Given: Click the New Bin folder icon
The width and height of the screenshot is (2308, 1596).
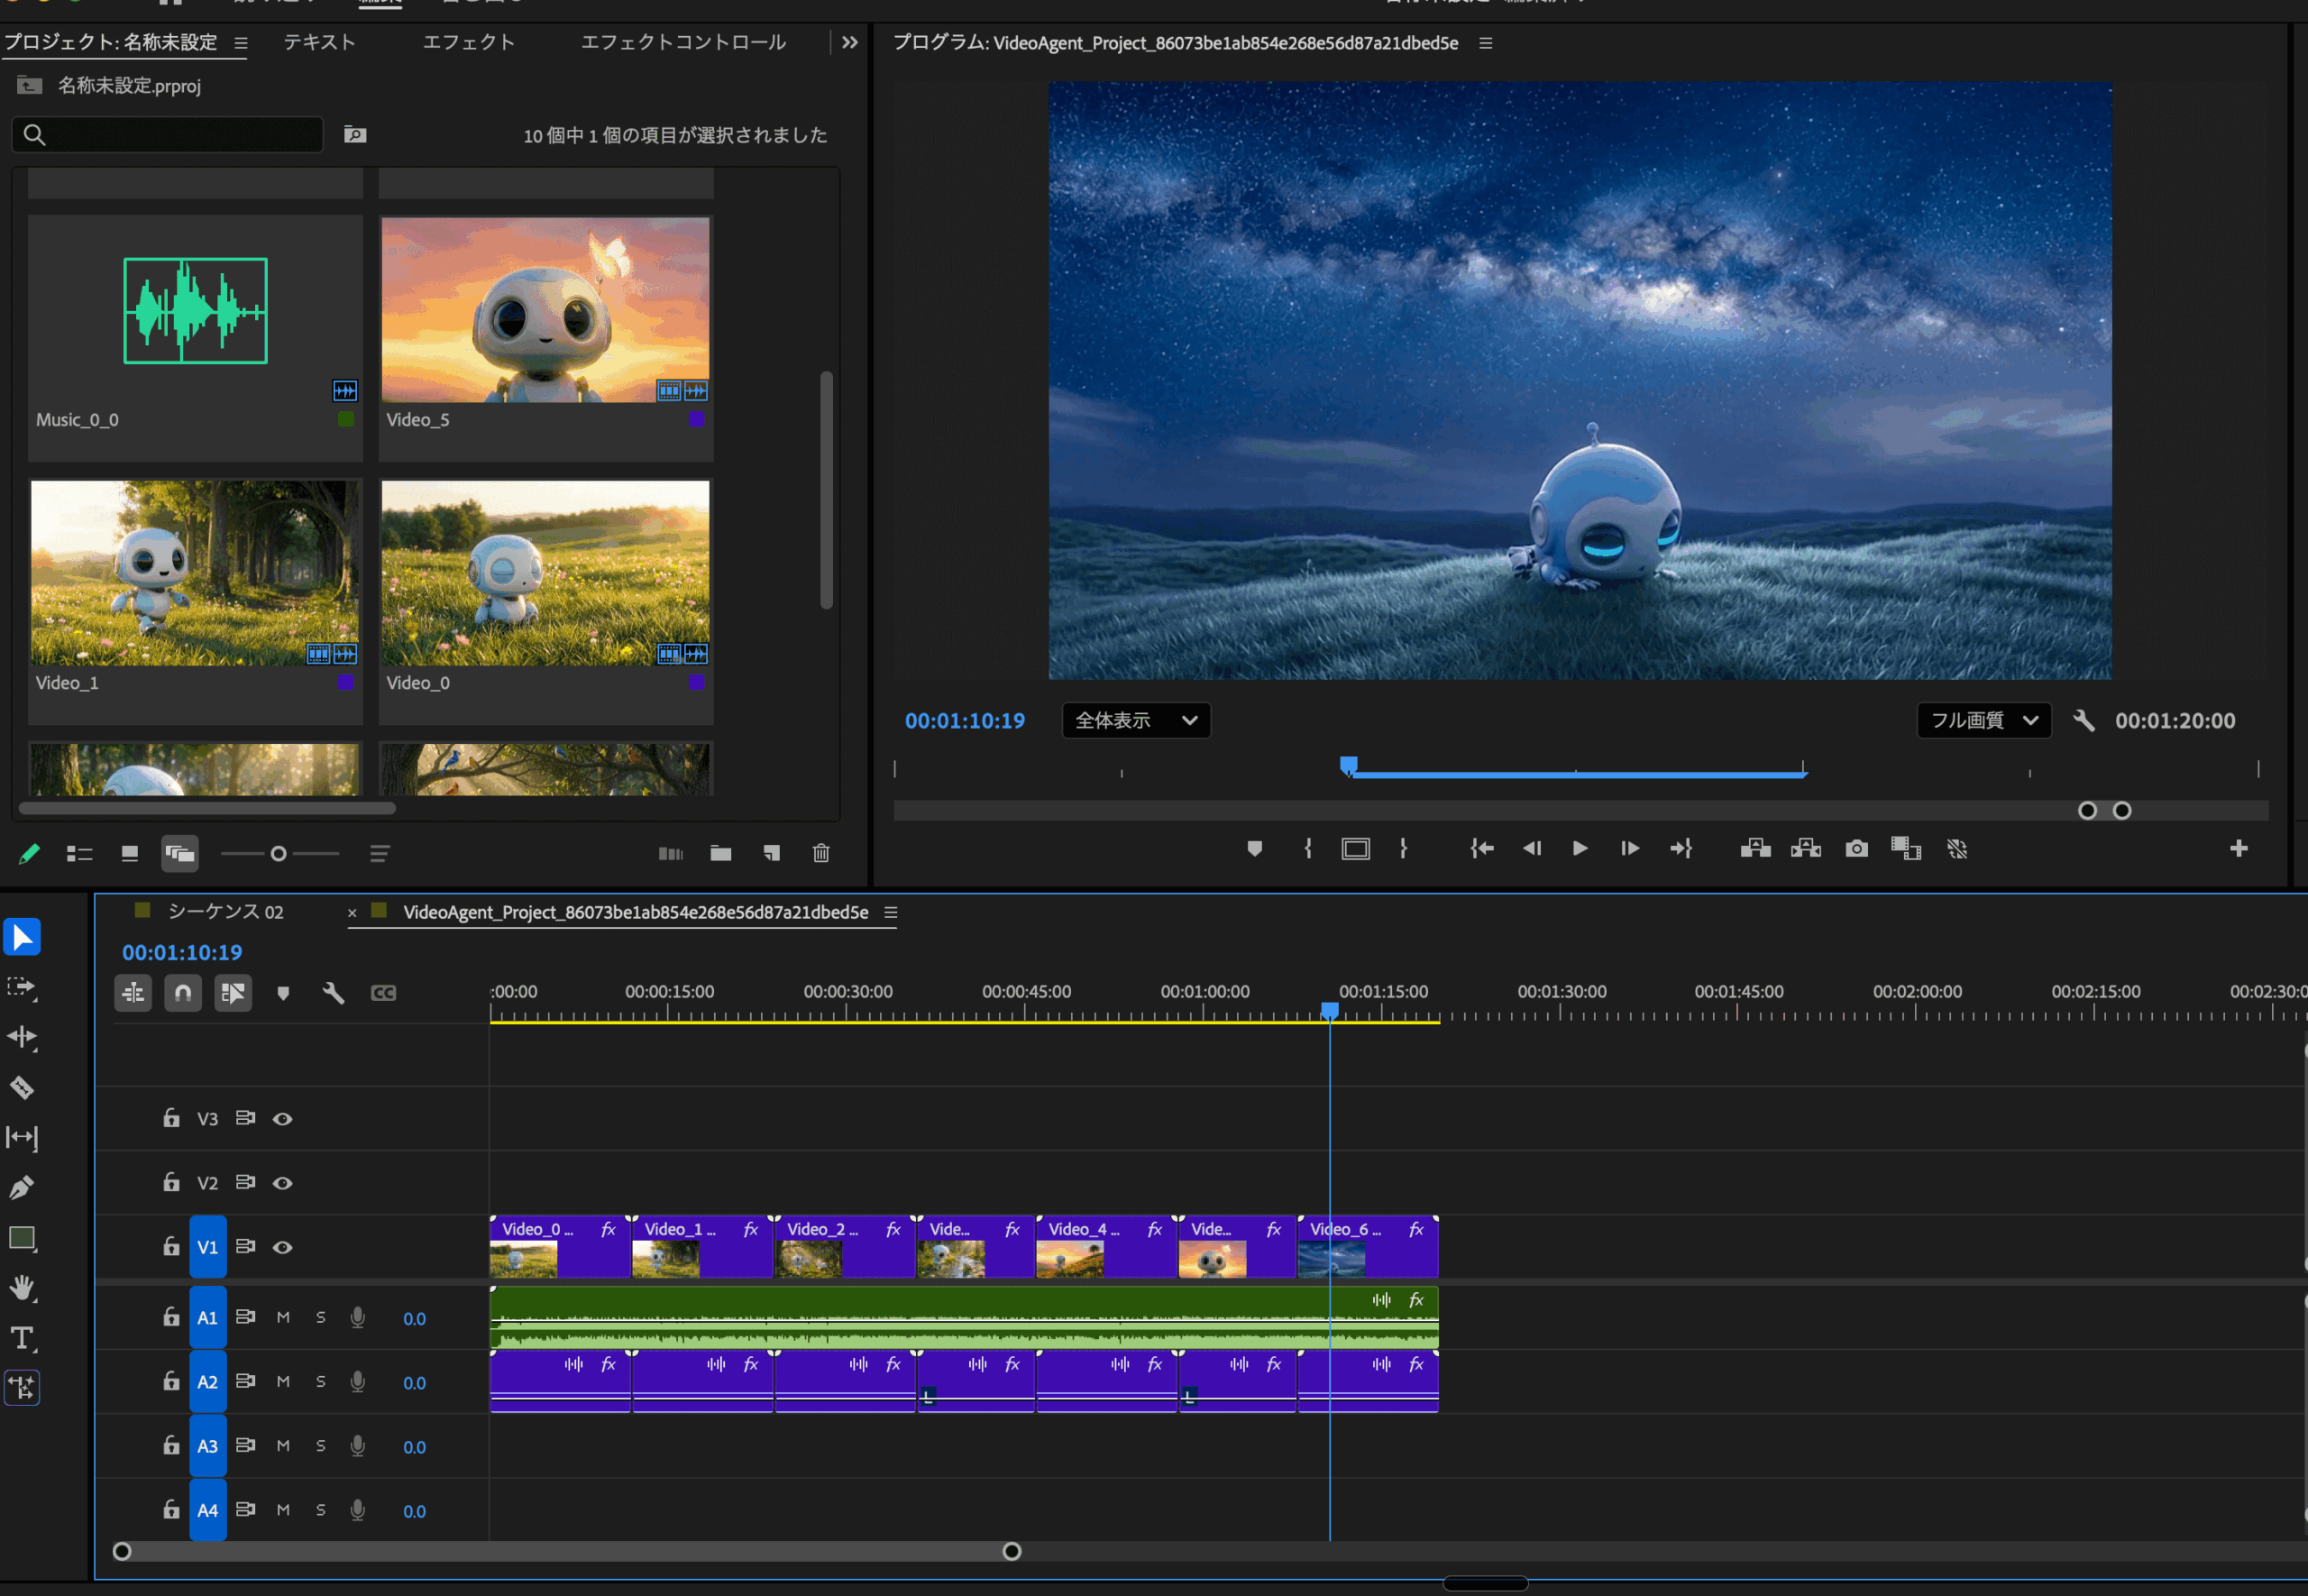Looking at the screenshot, I should coord(720,853).
